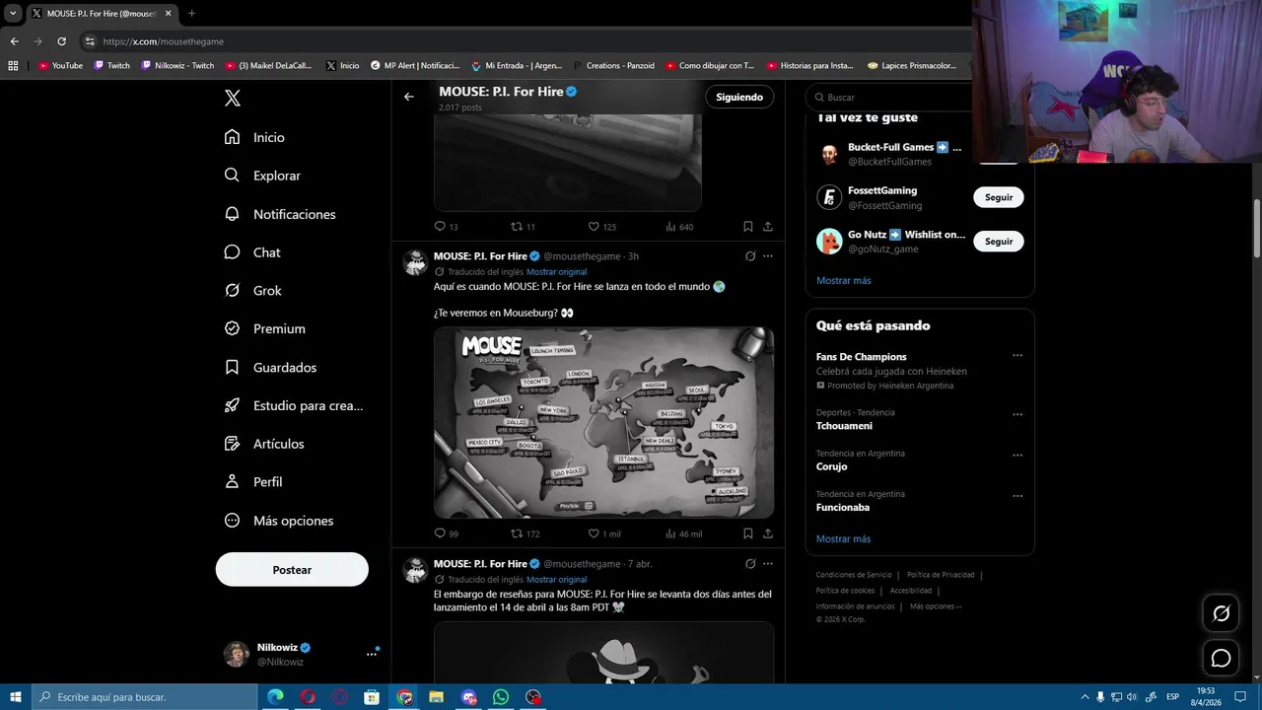
Task: Open Grok explain on the 7 abr. tweet
Action: pos(750,564)
